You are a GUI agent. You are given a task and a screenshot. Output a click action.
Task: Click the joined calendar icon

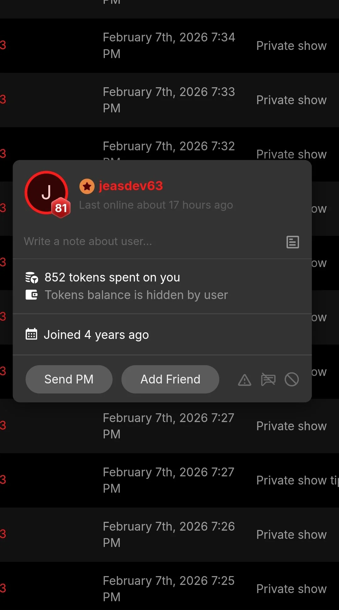pyautogui.click(x=31, y=334)
